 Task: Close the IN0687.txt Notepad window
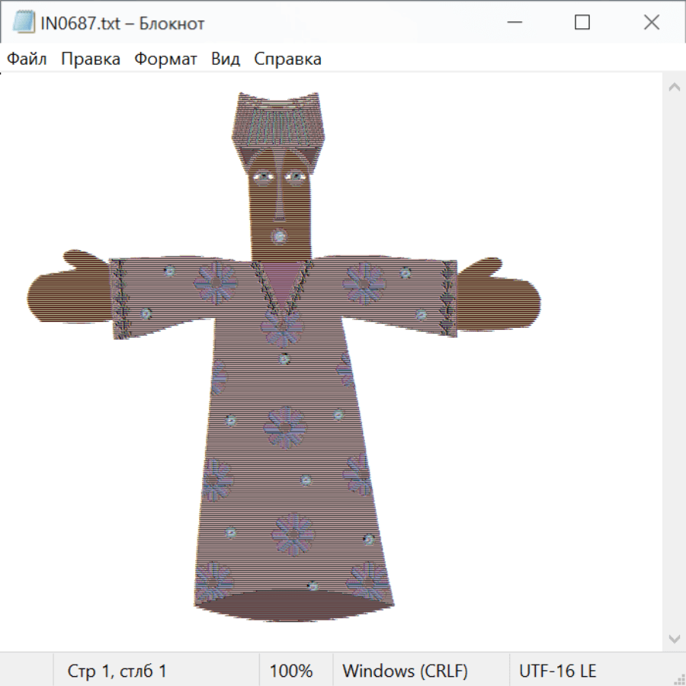coord(651,23)
